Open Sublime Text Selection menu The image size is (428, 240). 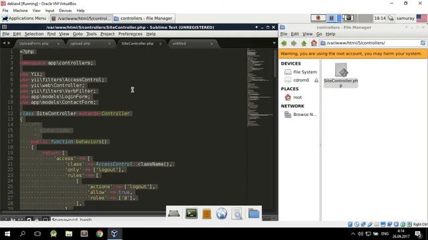pyautogui.click(x=34, y=34)
